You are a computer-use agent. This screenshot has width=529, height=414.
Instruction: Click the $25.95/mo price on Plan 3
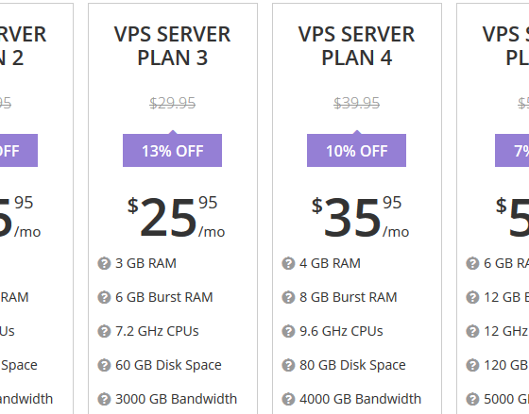176,217
